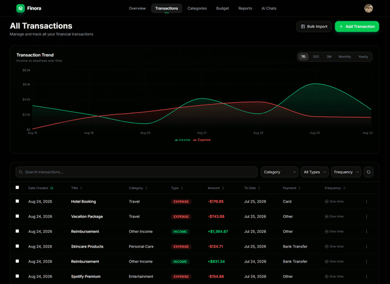
Task: Select the Vacation Package row checkbox
Action: click(x=17, y=216)
